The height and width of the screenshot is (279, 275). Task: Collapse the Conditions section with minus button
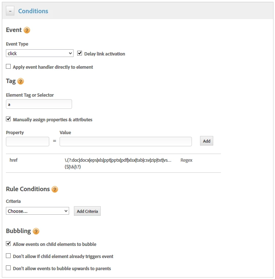tap(10, 11)
